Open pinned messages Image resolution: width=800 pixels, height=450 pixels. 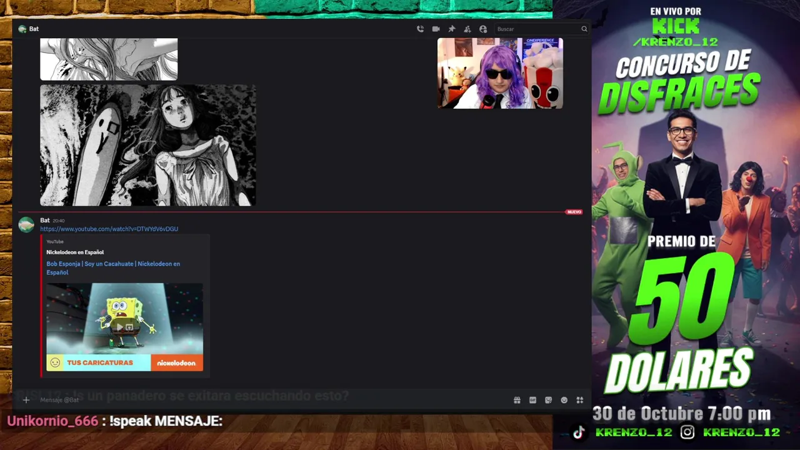(452, 29)
